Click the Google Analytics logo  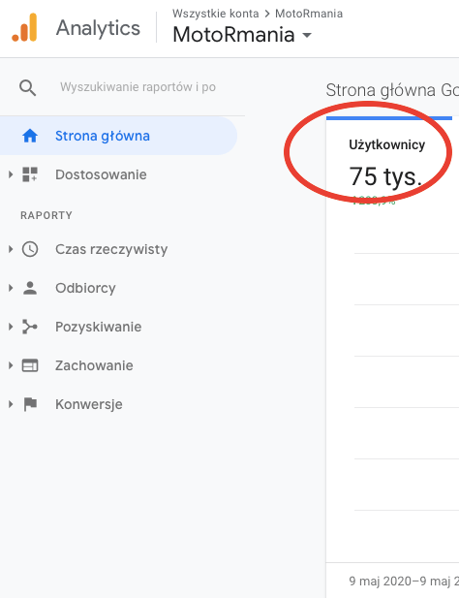pos(24,27)
